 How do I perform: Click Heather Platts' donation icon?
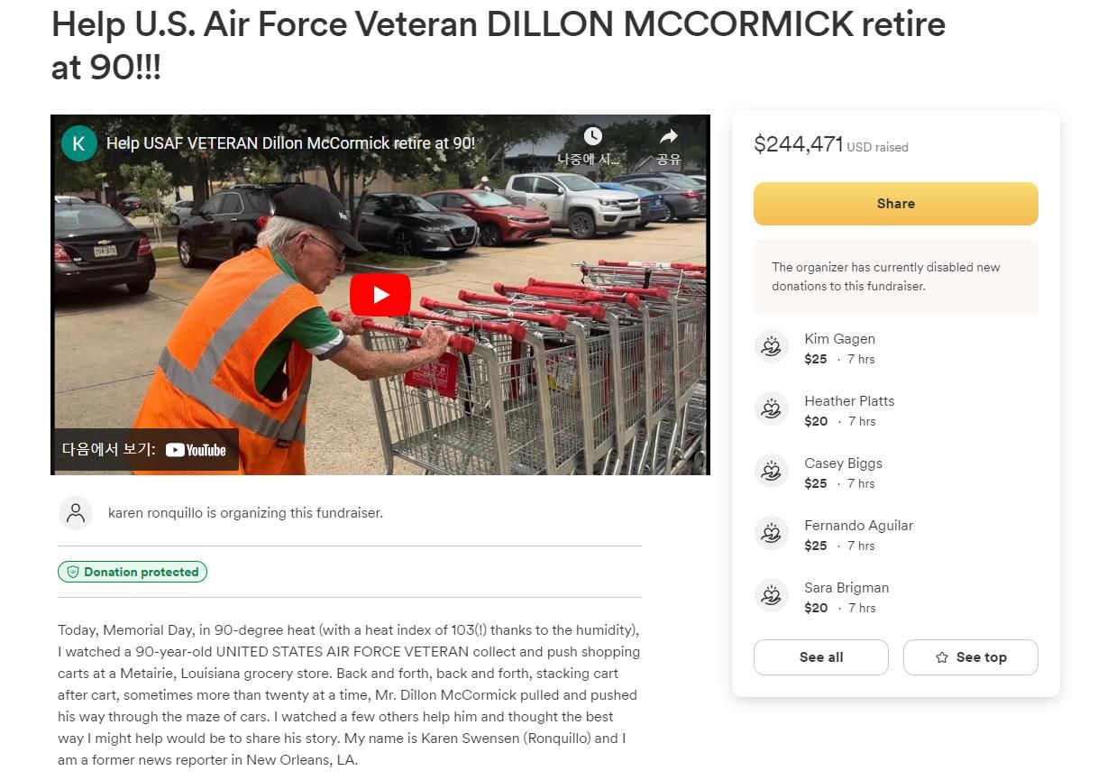(x=771, y=409)
